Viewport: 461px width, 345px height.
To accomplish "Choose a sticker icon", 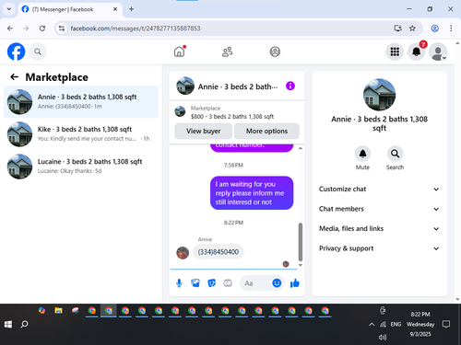I will pos(211,283).
